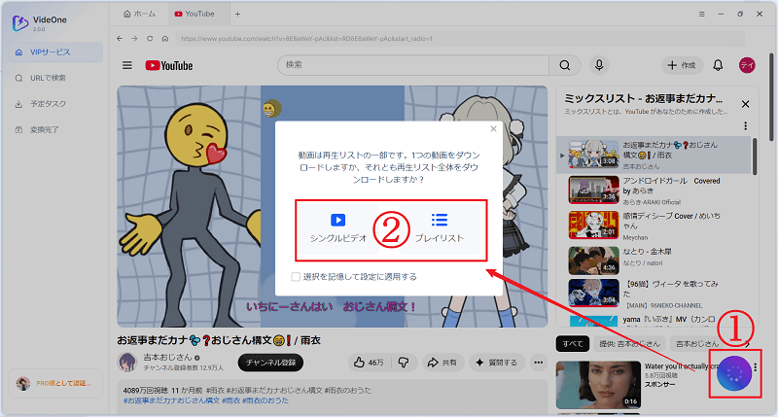This screenshot has width=778, height=417.
Task: Close the download choice dialog
Action: coord(493,129)
